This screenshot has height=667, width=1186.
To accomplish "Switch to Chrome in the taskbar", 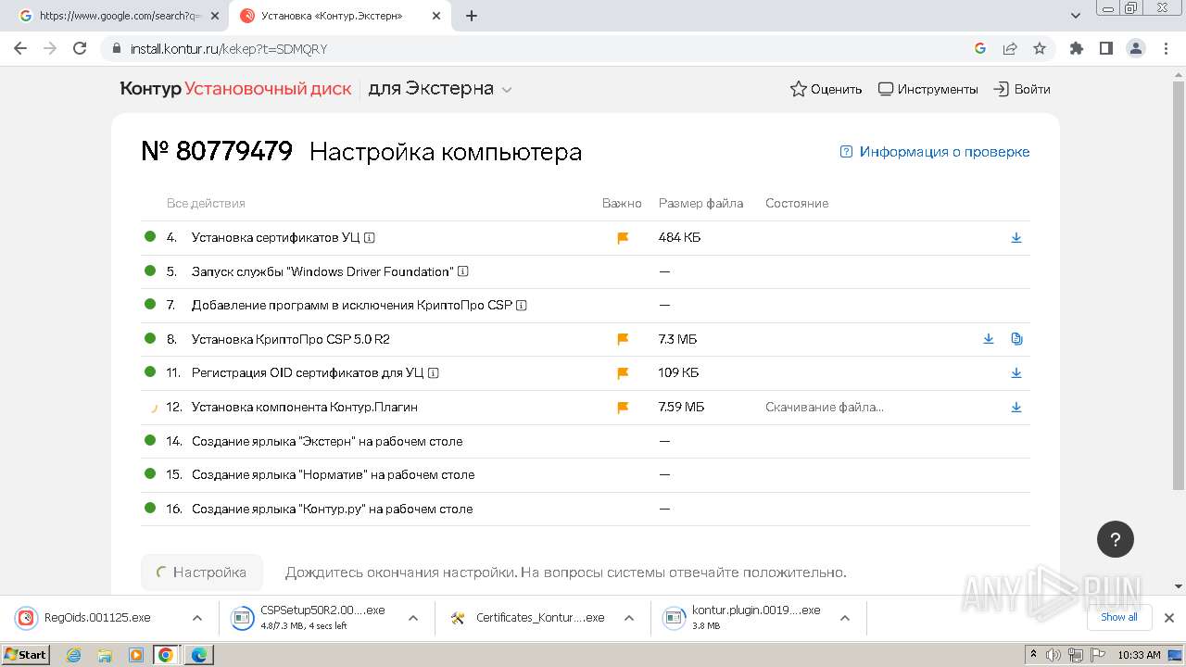I will coord(166,655).
